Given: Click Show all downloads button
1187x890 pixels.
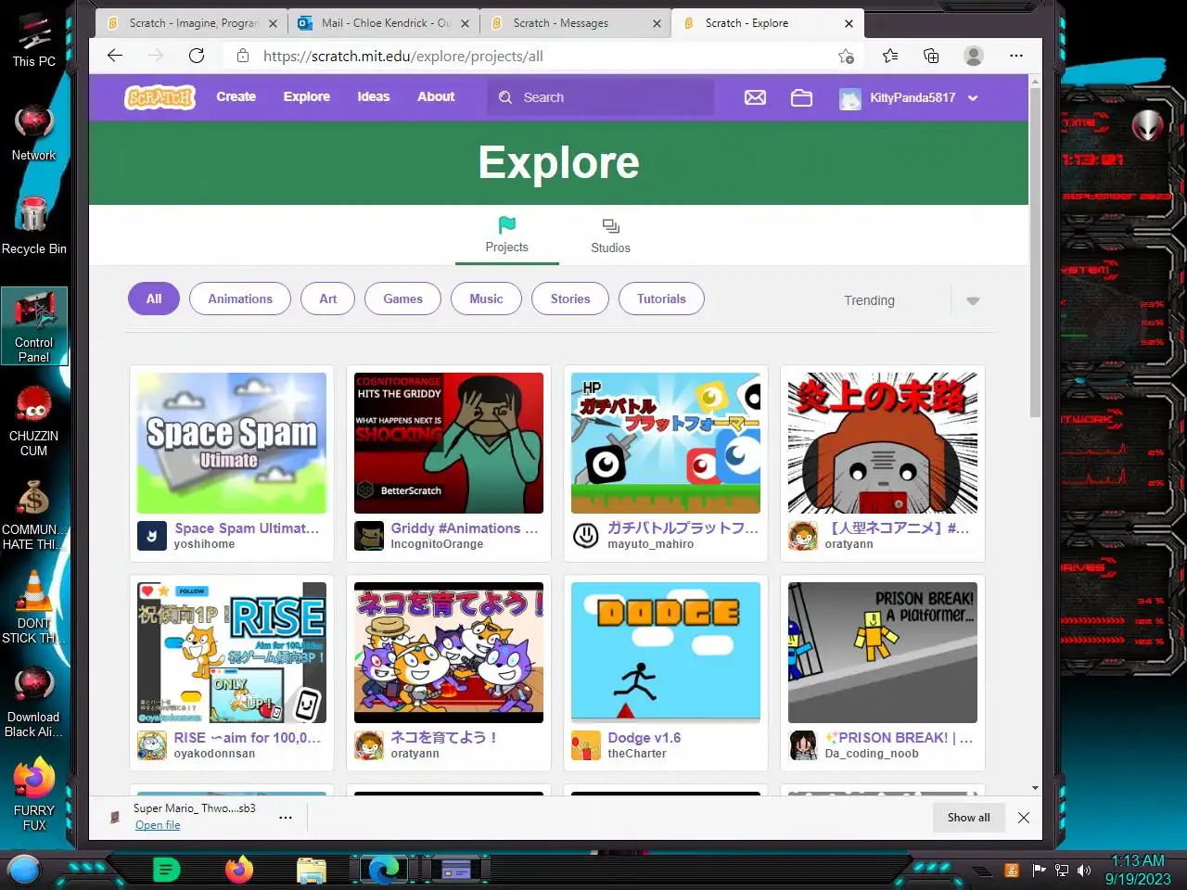Looking at the screenshot, I should (x=969, y=818).
